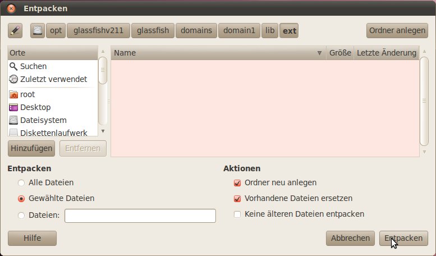Select the Alle Dateien radio option
The image size is (436, 256).
21,182
